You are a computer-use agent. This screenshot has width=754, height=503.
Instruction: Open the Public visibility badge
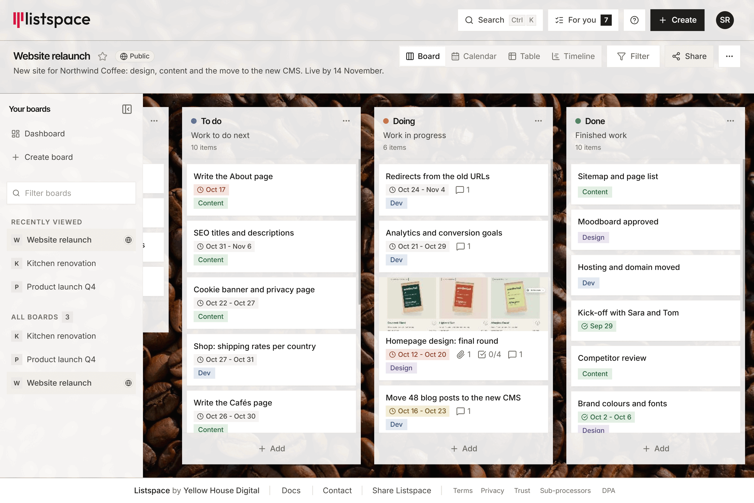pyautogui.click(x=135, y=56)
